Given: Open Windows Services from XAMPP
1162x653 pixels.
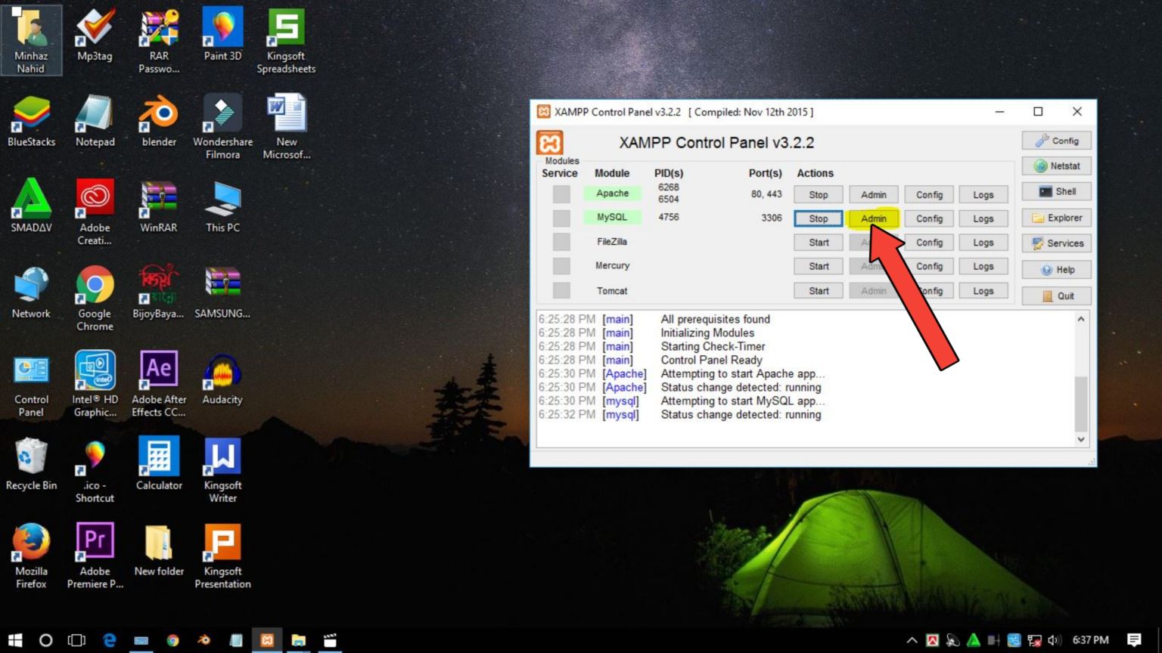Looking at the screenshot, I should click(x=1056, y=243).
